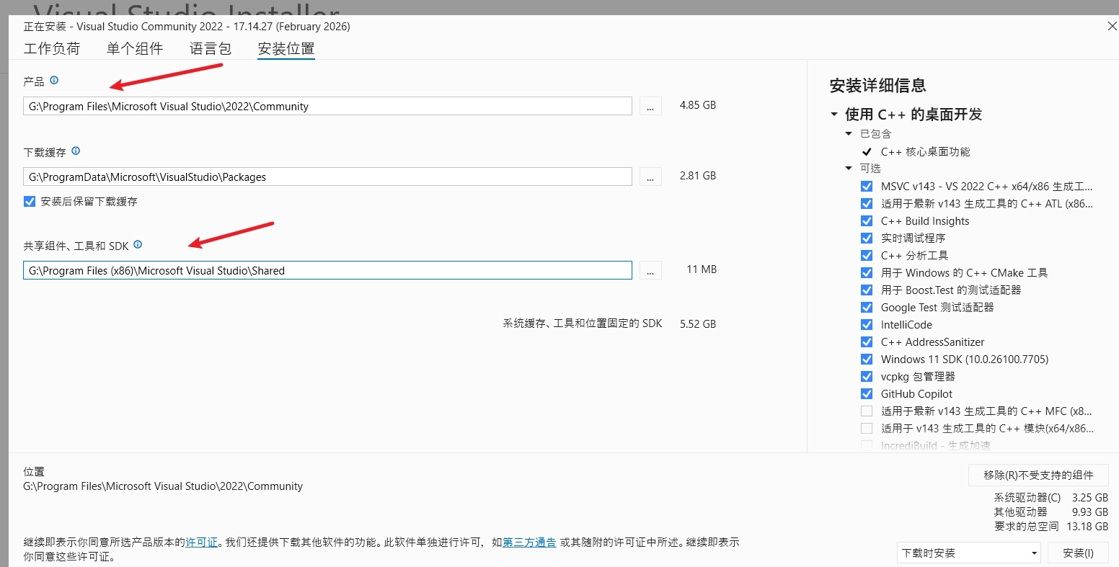Enable C++ MFC for latest v143 tools
Screen dimensions: 1119x567
tap(867, 411)
